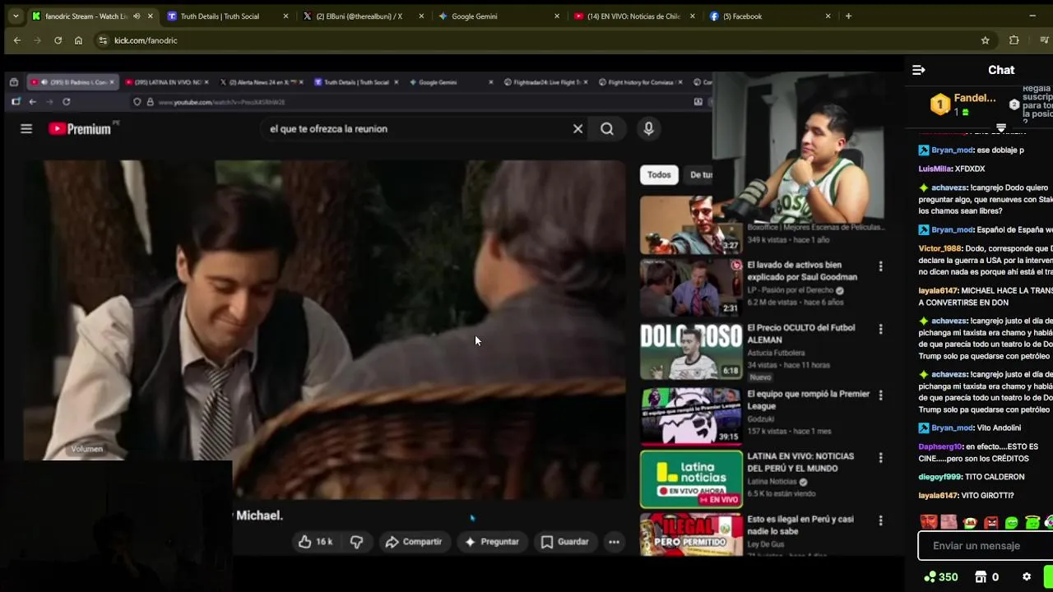Click the 350 channel points icon

[930, 577]
